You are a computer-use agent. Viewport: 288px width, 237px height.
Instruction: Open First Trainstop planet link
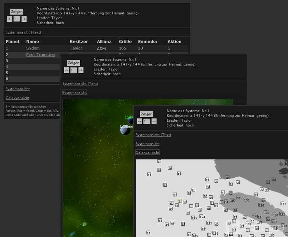[x=41, y=55]
